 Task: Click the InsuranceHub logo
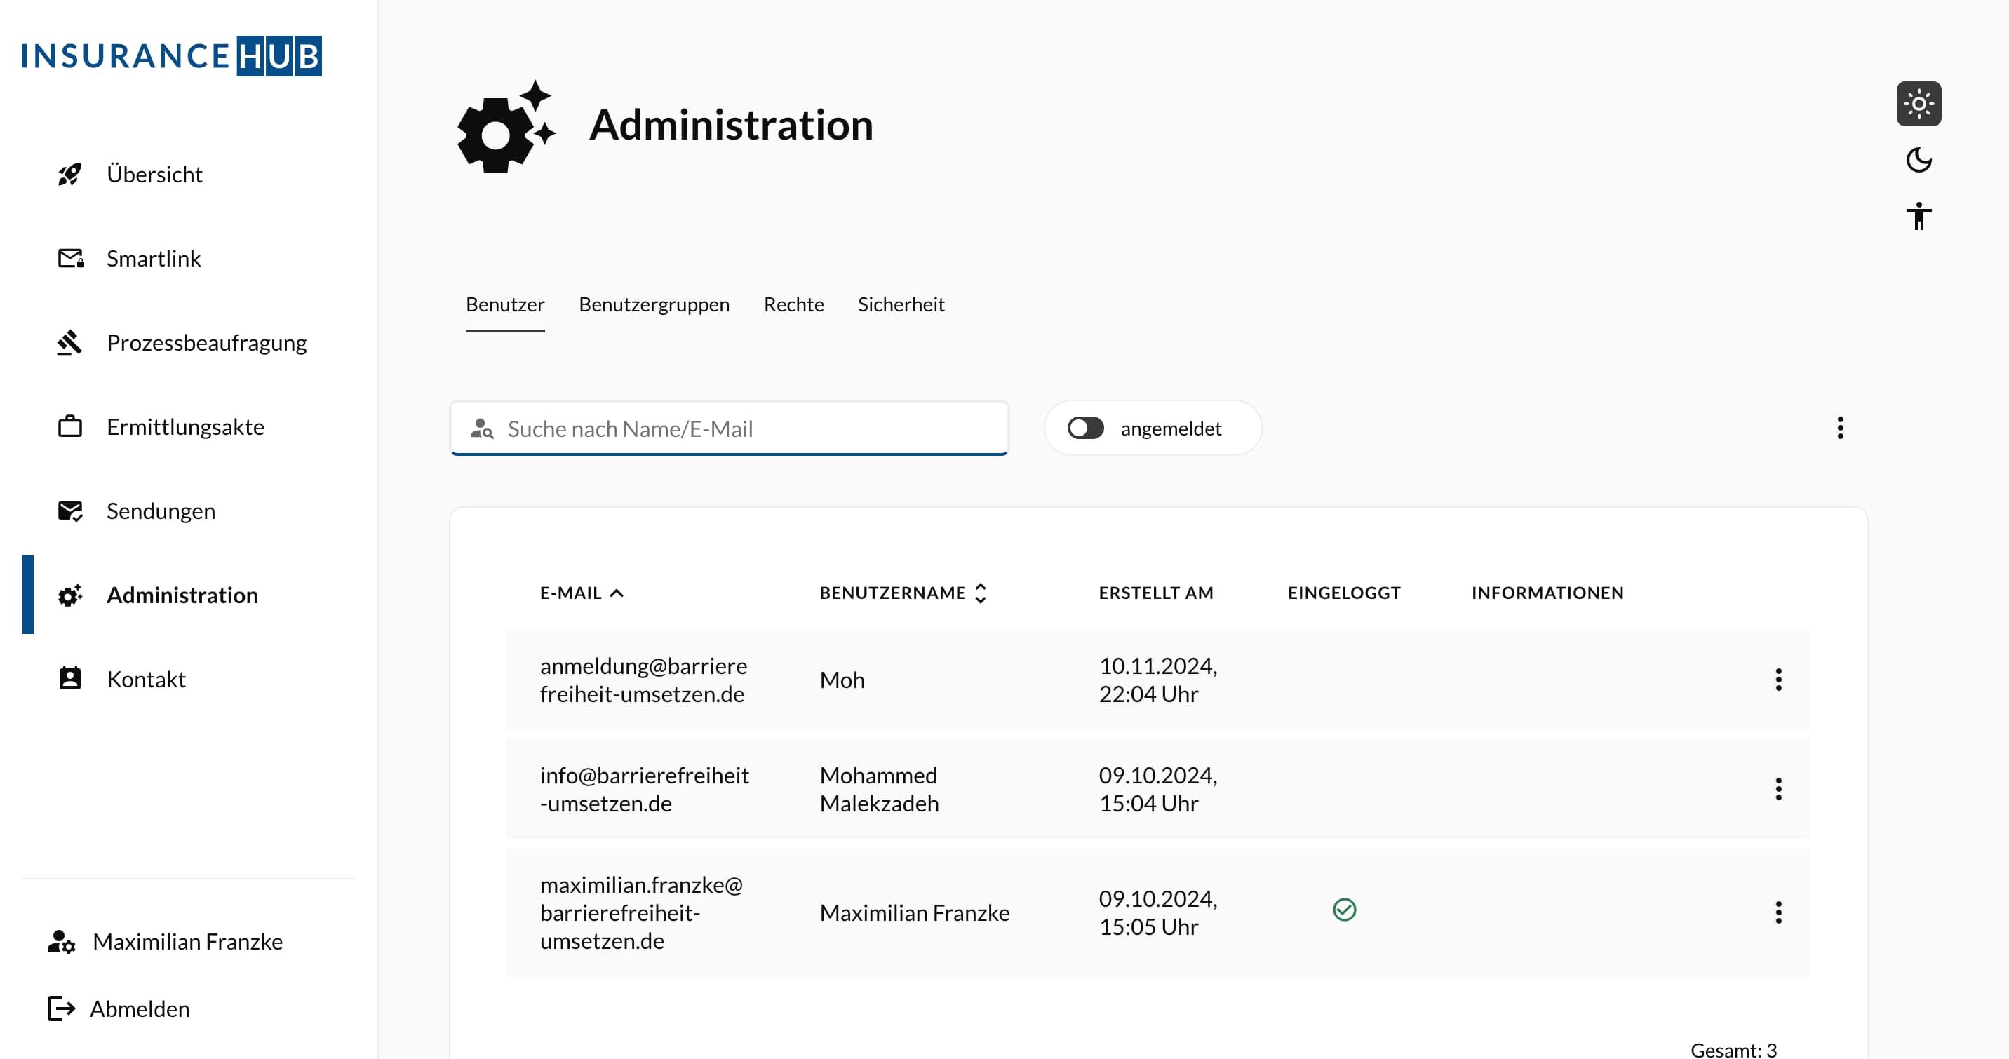point(172,55)
